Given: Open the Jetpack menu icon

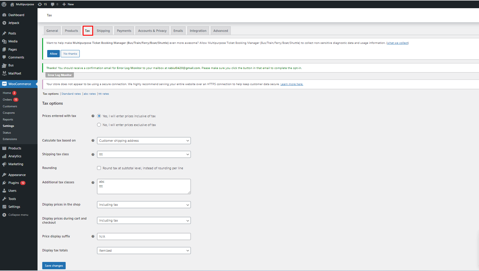Looking at the screenshot, I should [5, 23].
